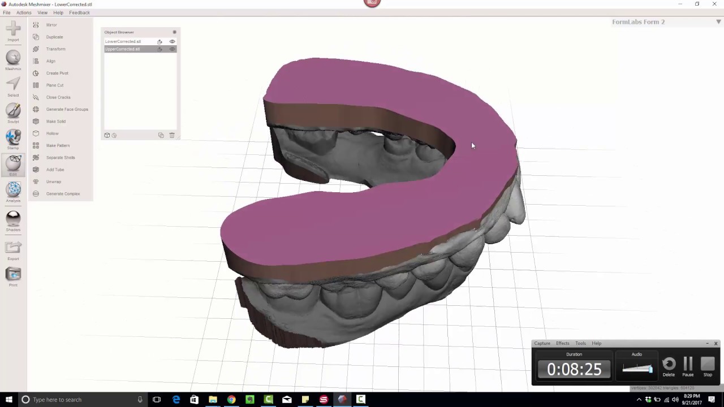Screen dimensions: 724x407
Task: Activate the Select tool in the sidebar
Action: click(13, 87)
